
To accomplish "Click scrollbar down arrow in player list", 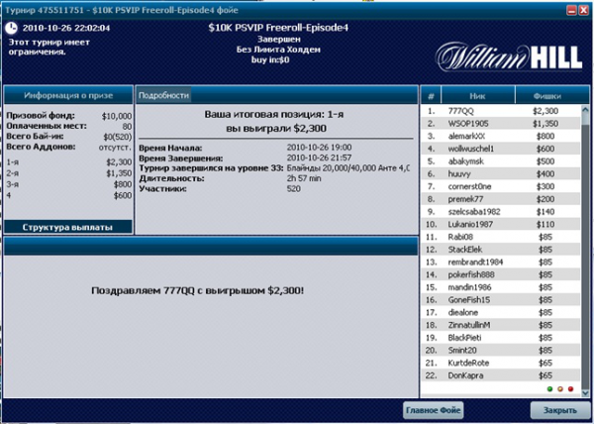I will (585, 393).
